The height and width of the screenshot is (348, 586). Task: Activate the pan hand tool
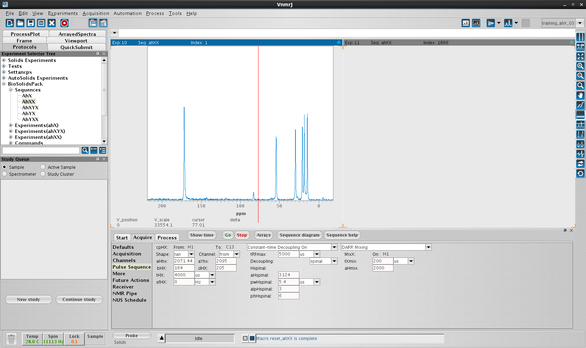click(x=580, y=95)
